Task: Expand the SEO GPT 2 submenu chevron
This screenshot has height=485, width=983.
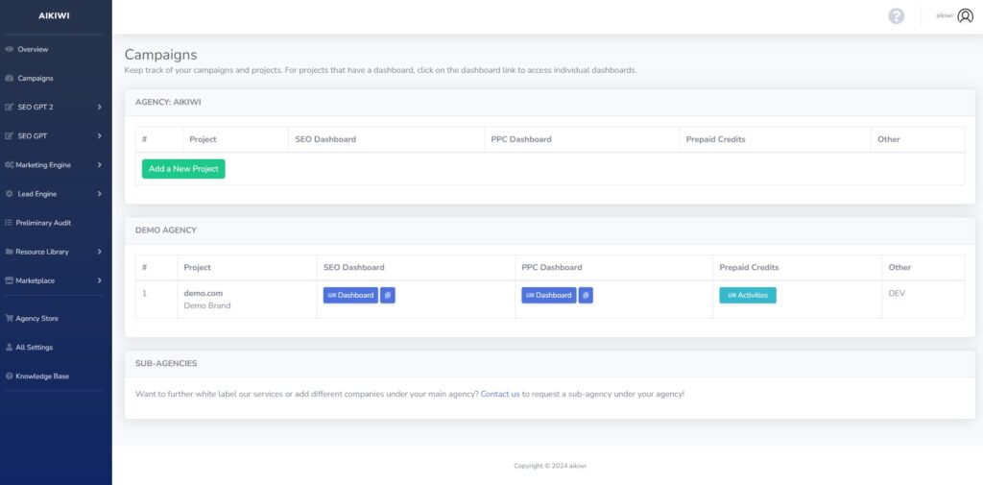Action: (x=100, y=108)
